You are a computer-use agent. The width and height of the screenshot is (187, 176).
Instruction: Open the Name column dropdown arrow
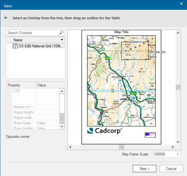(x=62, y=40)
